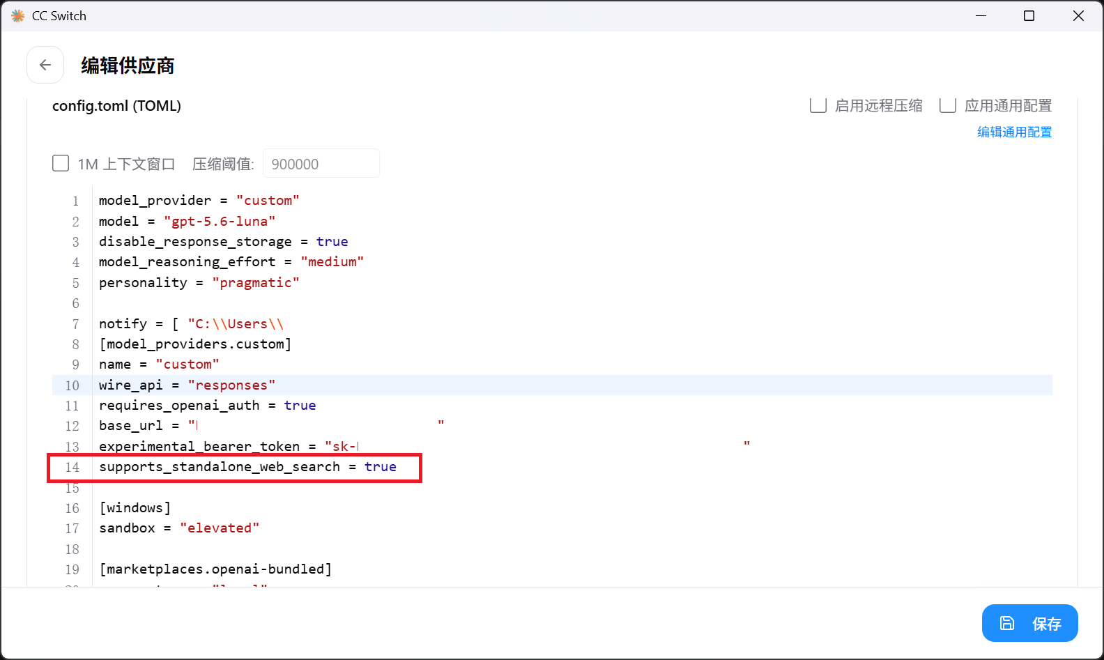Screen dimensions: 1104x660
Task: Click the CC Switch app icon in title bar
Action: point(17,15)
